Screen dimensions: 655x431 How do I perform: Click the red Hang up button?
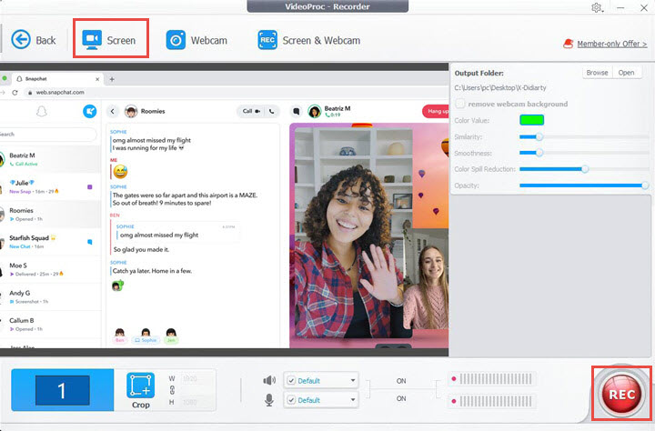(436, 111)
